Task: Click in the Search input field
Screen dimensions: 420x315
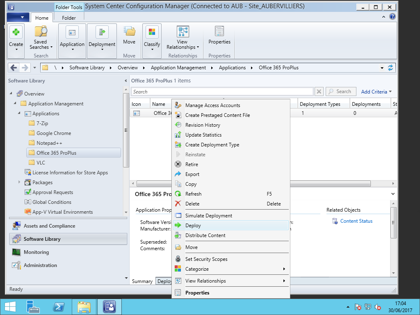Action: pos(222,91)
